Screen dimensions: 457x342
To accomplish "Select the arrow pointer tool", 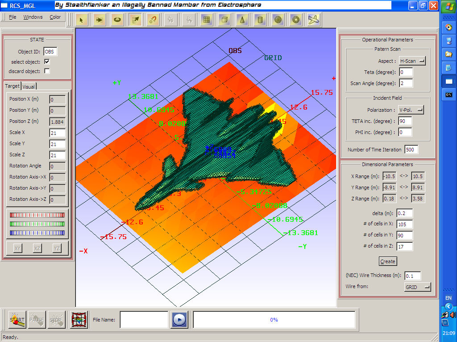I will pyautogui.click(x=81, y=20).
